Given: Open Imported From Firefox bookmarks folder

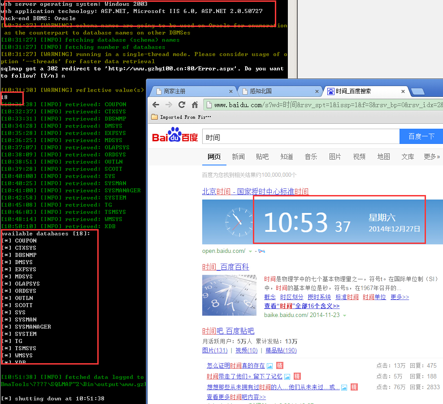Looking at the screenshot, I should [x=181, y=117].
